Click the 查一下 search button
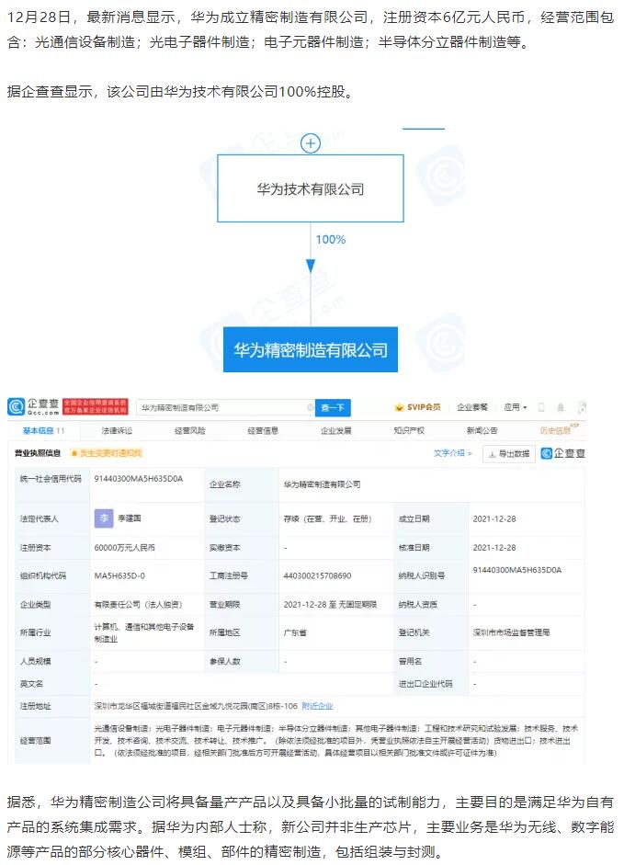This screenshot has height=865, width=624. point(333,407)
